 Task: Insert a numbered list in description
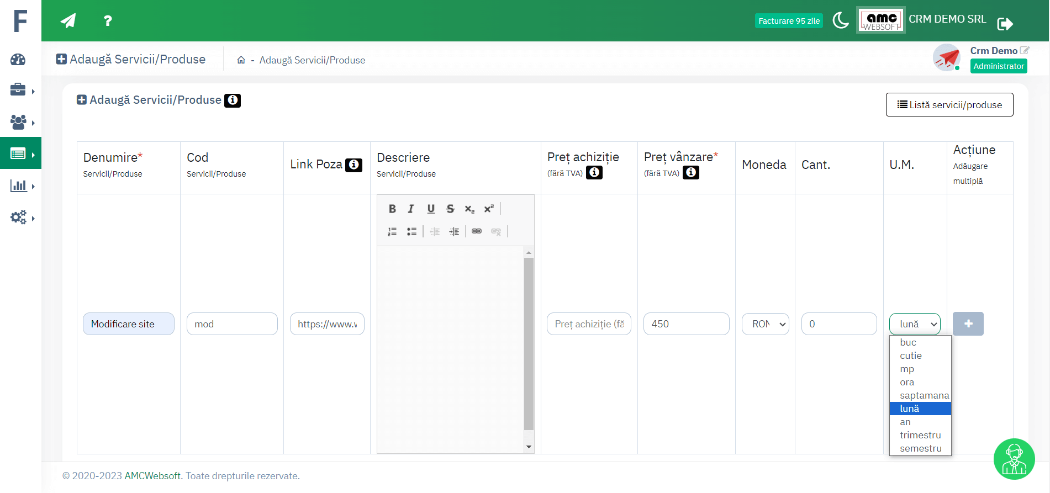coord(392,231)
